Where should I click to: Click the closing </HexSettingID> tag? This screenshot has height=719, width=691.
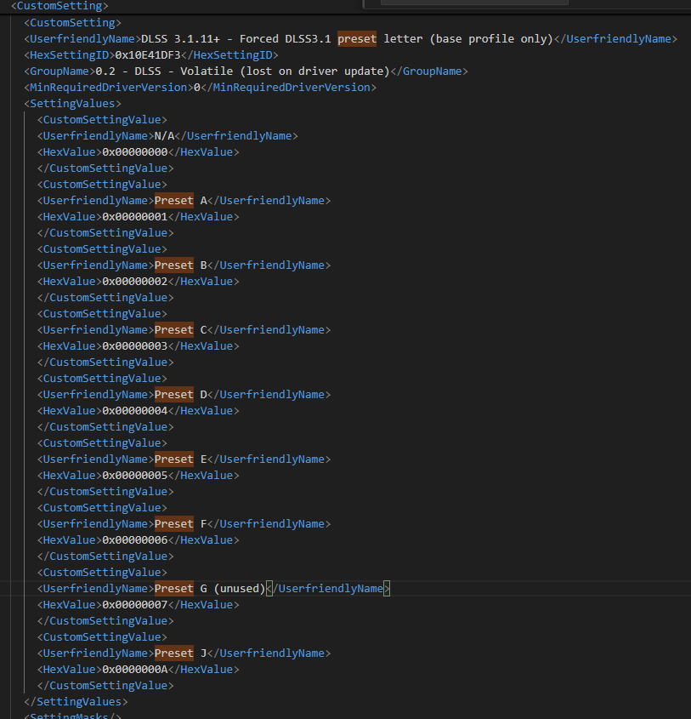click(x=229, y=55)
